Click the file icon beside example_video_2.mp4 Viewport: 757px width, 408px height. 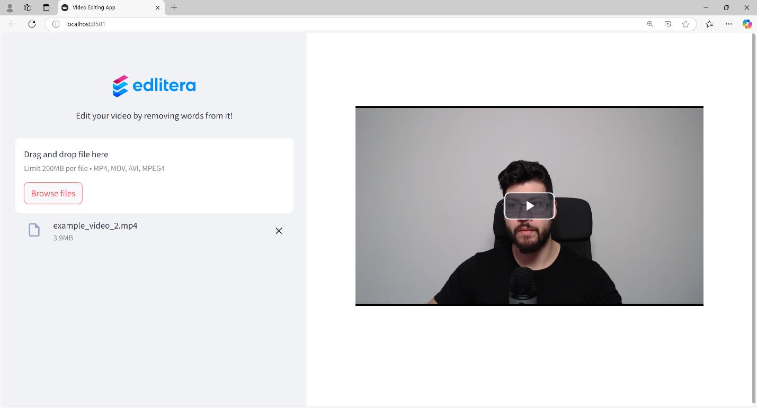(x=34, y=230)
